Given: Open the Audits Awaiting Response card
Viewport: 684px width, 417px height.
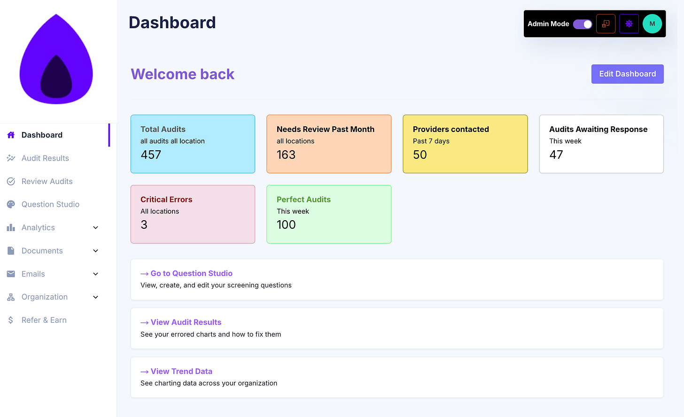Looking at the screenshot, I should coord(601,144).
